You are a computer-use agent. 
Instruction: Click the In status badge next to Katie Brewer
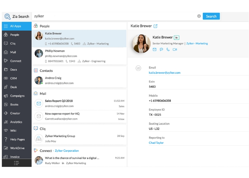coord(176,37)
